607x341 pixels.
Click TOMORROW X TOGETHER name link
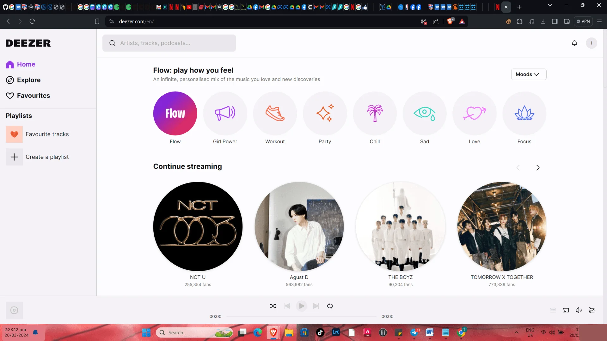coord(502,277)
